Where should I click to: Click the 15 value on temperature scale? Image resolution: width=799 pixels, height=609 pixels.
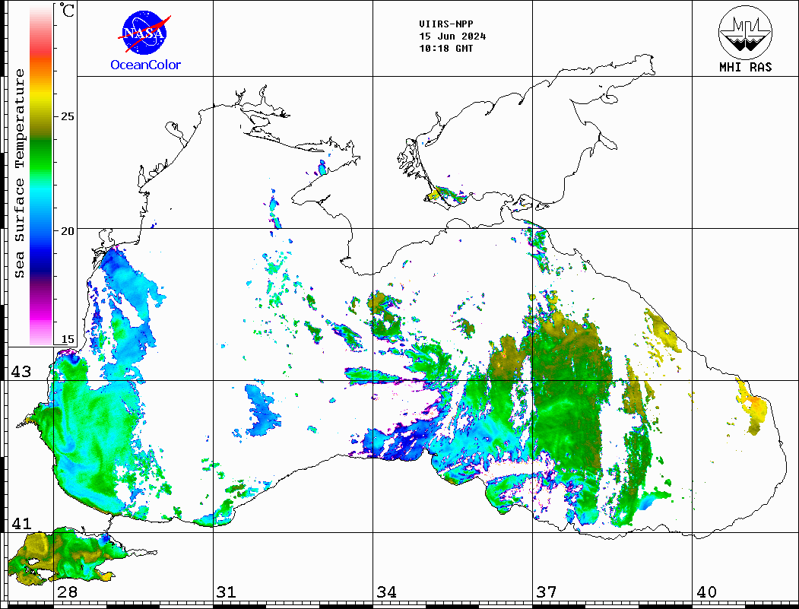pos(67,339)
